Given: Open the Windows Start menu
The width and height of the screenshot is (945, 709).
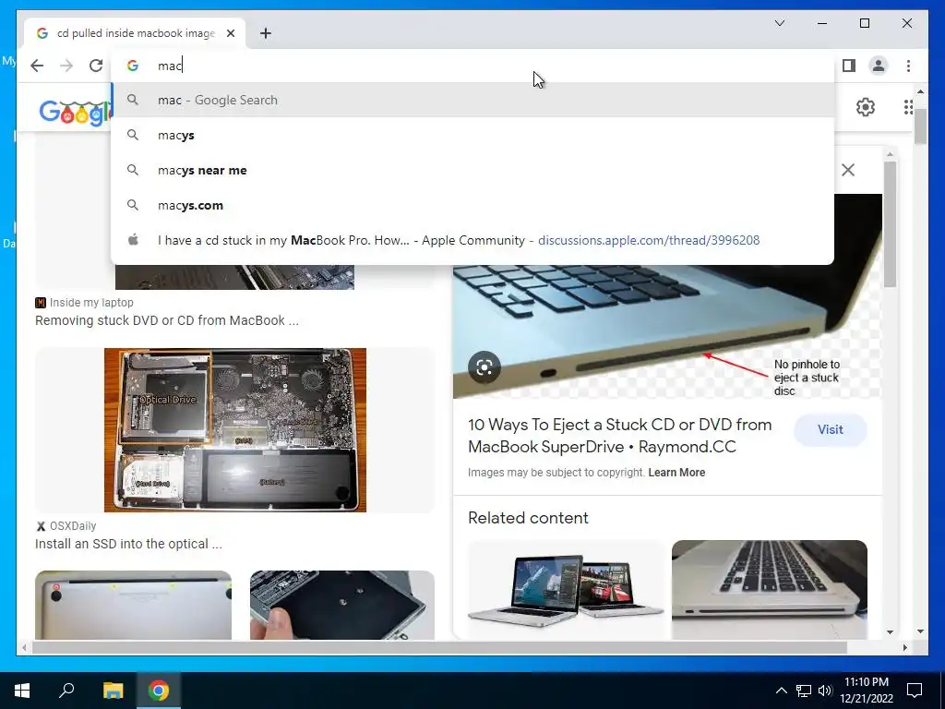Looking at the screenshot, I should pyautogui.click(x=22, y=691).
